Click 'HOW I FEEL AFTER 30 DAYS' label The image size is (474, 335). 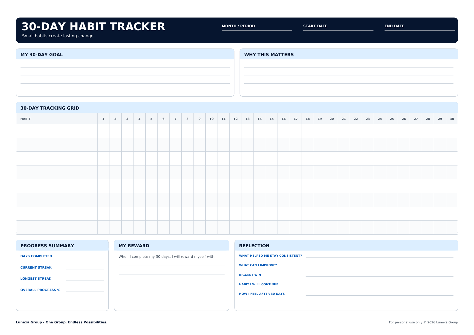click(x=262, y=294)
